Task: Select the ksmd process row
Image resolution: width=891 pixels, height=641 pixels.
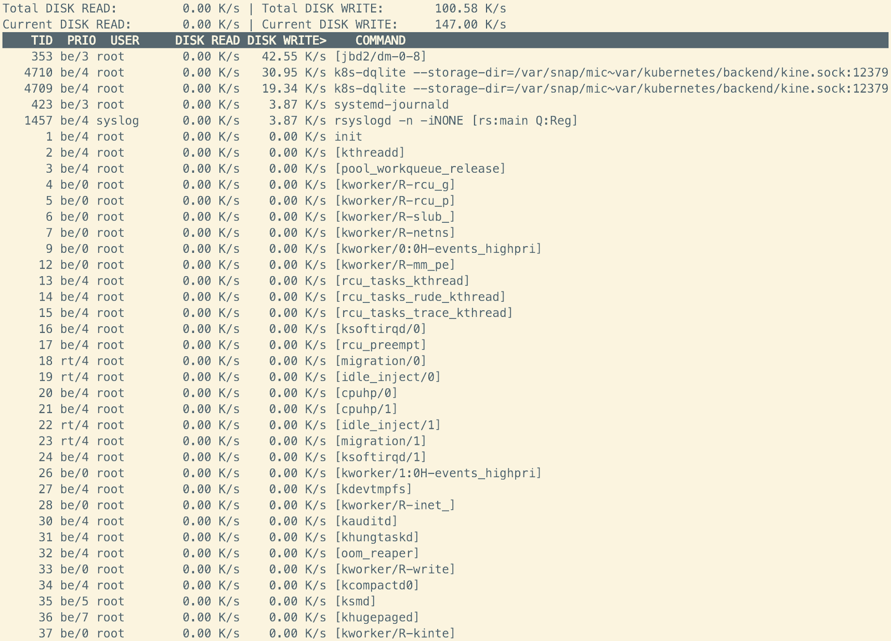Action: 355,601
